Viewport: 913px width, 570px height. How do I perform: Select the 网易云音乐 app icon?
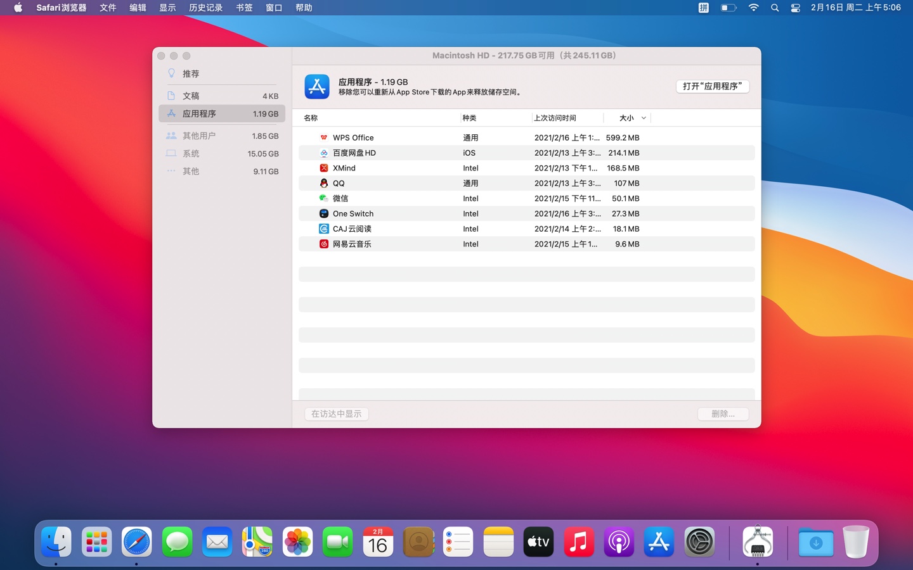(x=323, y=244)
